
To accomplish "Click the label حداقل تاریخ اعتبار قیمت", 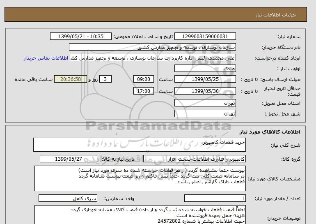I will 282,91.
